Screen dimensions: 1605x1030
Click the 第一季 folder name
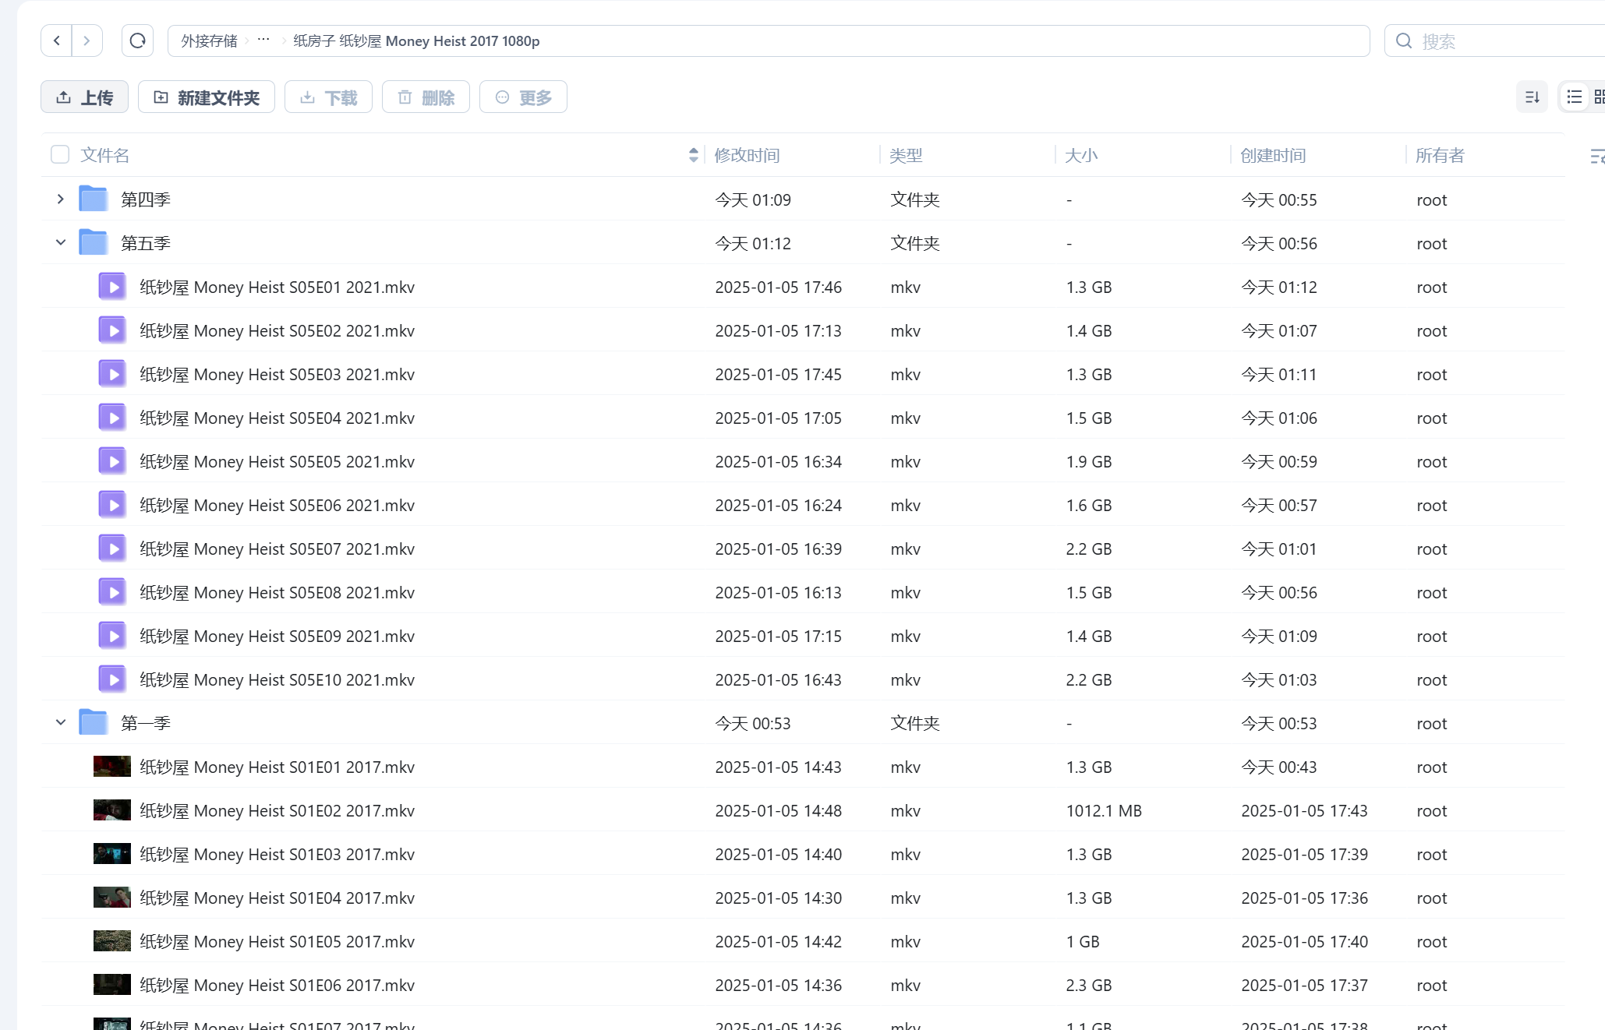[146, 722]
